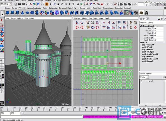Open the Image menu in UV editor
Viewport: 166px width, 121px height.
pos(101,18)
